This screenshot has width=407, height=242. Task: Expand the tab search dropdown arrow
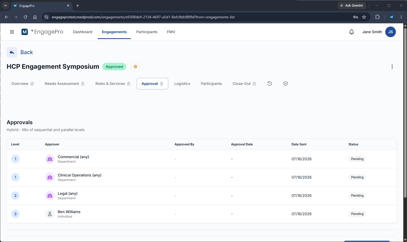click(5, 6)
